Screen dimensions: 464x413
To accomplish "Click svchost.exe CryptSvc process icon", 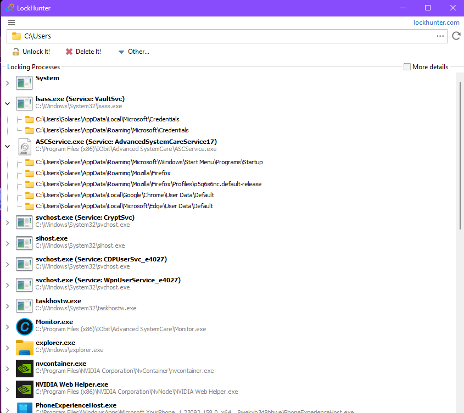I will pos(24,222).
